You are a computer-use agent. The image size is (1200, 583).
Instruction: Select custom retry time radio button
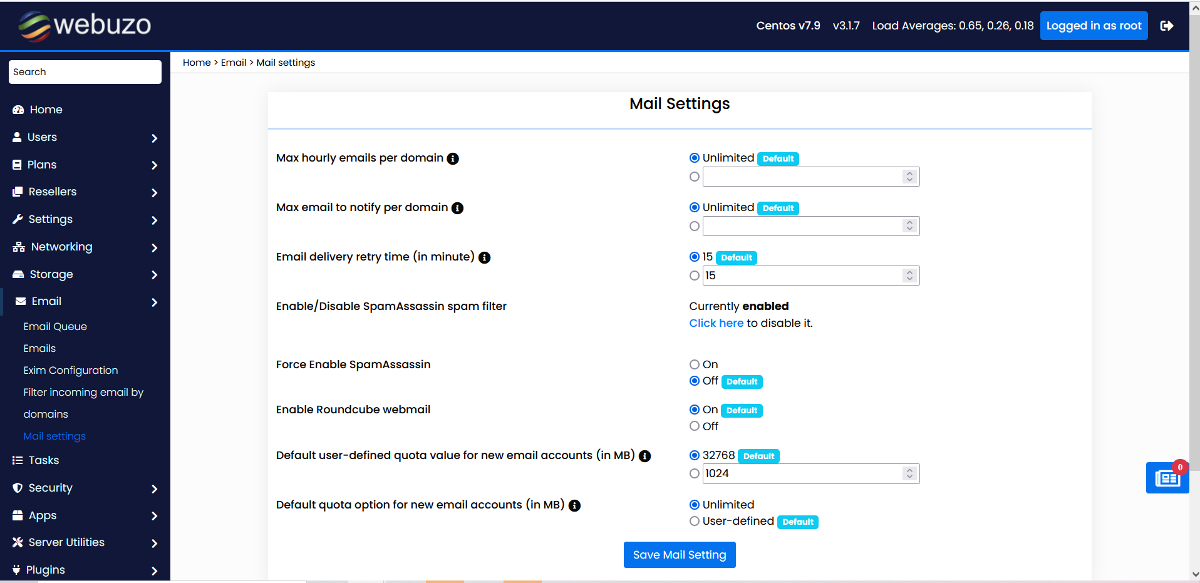point(695,276)
